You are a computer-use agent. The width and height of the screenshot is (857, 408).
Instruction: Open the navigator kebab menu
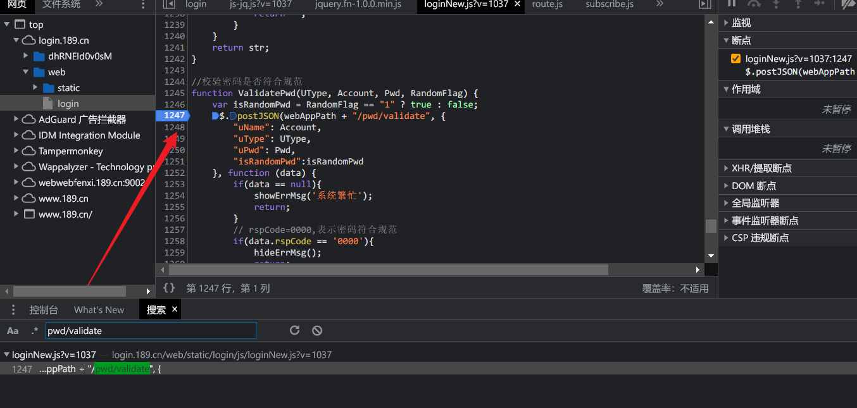(143, 5)
